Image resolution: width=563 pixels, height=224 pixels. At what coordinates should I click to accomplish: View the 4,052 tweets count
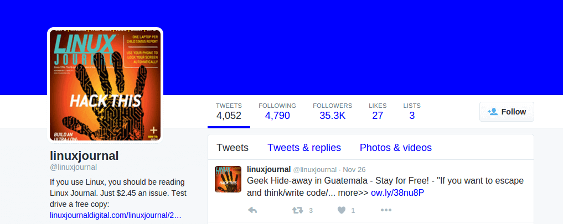tap(229, 111)
